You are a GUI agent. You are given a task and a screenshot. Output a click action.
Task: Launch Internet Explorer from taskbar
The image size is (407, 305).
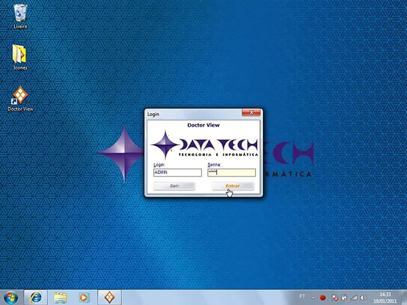[36, 297]
